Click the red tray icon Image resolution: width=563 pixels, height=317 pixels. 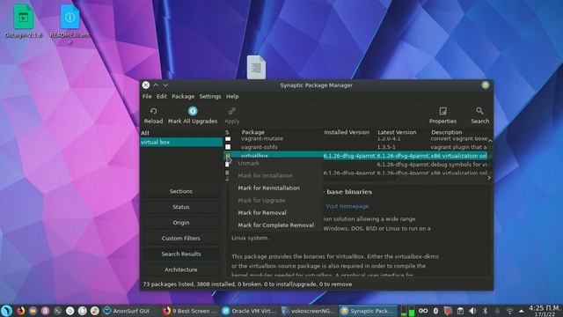pyautogui.click(x=448, y=311)
